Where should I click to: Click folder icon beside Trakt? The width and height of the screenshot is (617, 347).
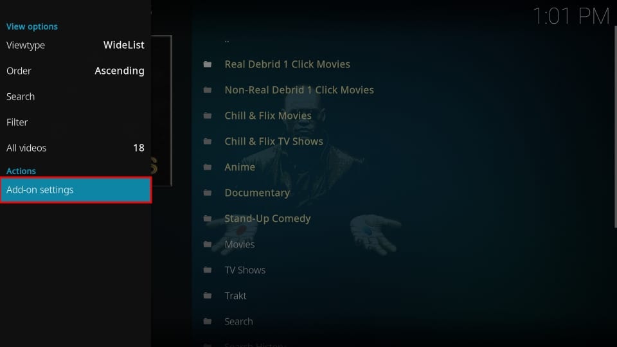[x=208, y=296]
